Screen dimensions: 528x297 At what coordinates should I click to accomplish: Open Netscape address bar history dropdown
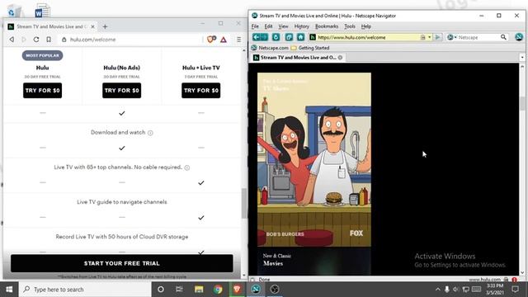point(430,37)
